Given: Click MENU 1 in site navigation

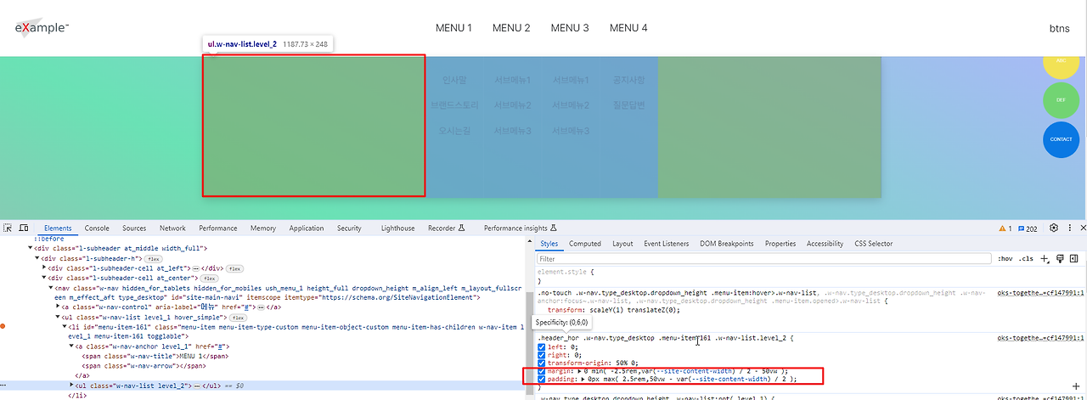Looking at the screenshot, I should pyautogui.click(x=453, y=28).
